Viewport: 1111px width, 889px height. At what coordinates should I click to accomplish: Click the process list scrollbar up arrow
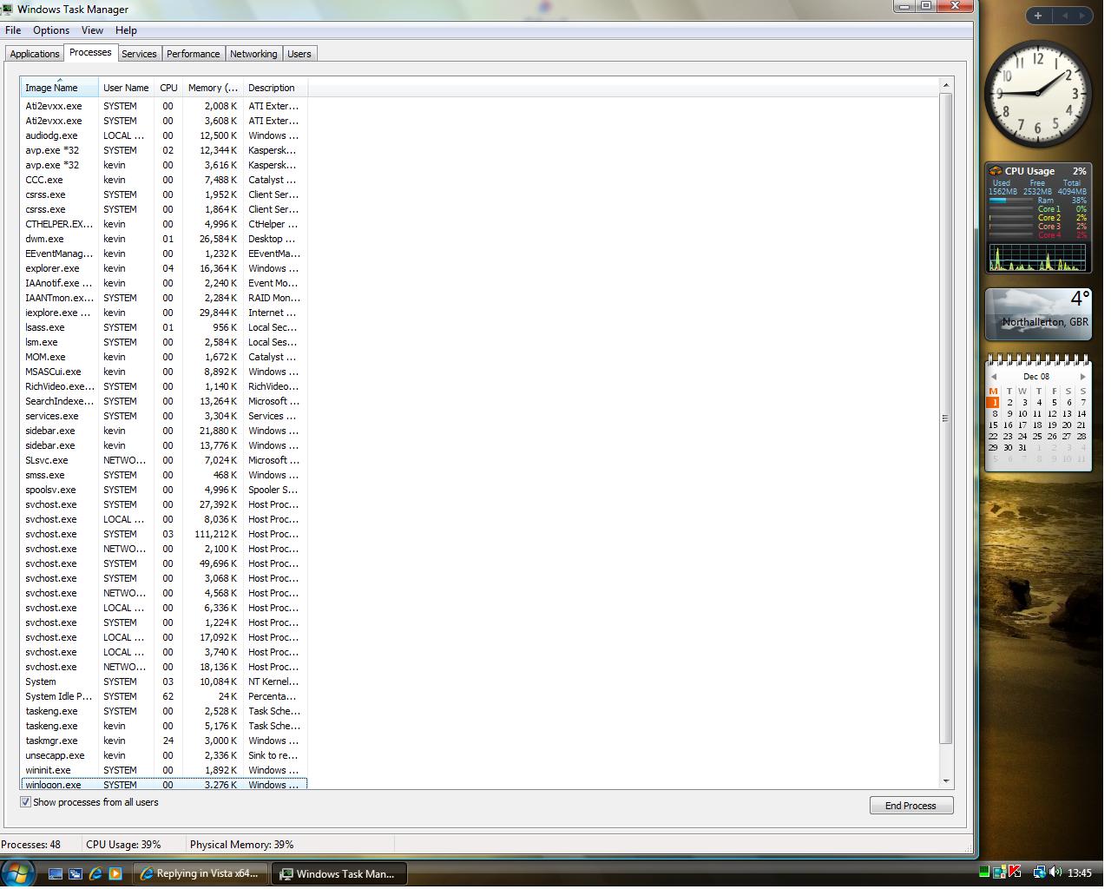pos(946,85)
